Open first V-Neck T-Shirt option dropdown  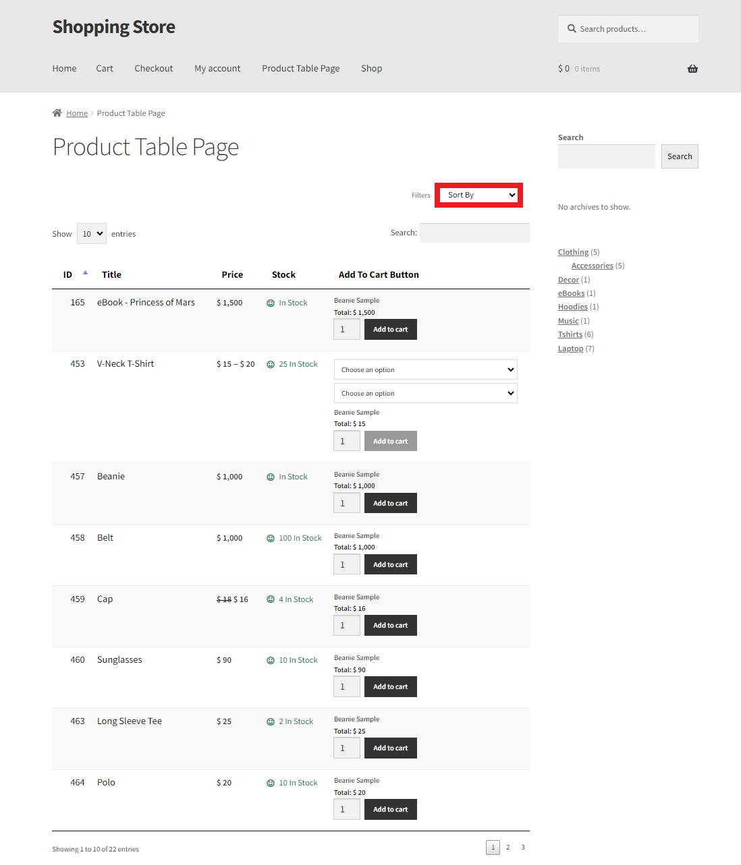[x=426, y=369]
